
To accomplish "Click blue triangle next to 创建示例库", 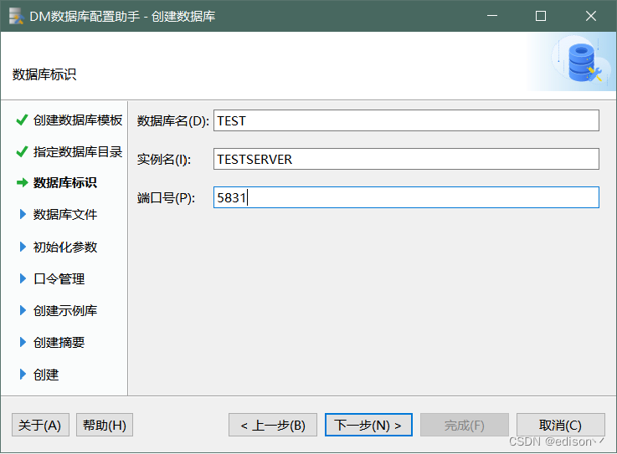I will [23, 310].
